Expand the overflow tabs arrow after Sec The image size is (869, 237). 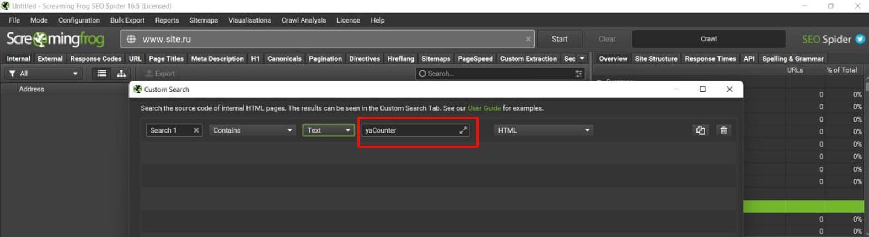pyautogui.click(x=582, y=58)
